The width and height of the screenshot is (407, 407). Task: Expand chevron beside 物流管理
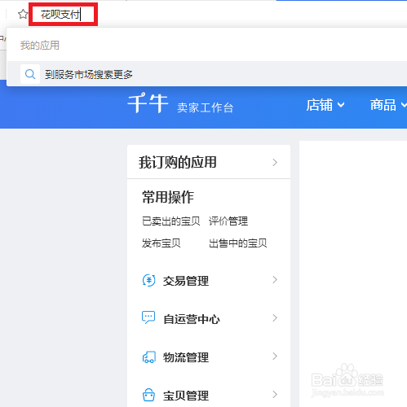(275, 356)
